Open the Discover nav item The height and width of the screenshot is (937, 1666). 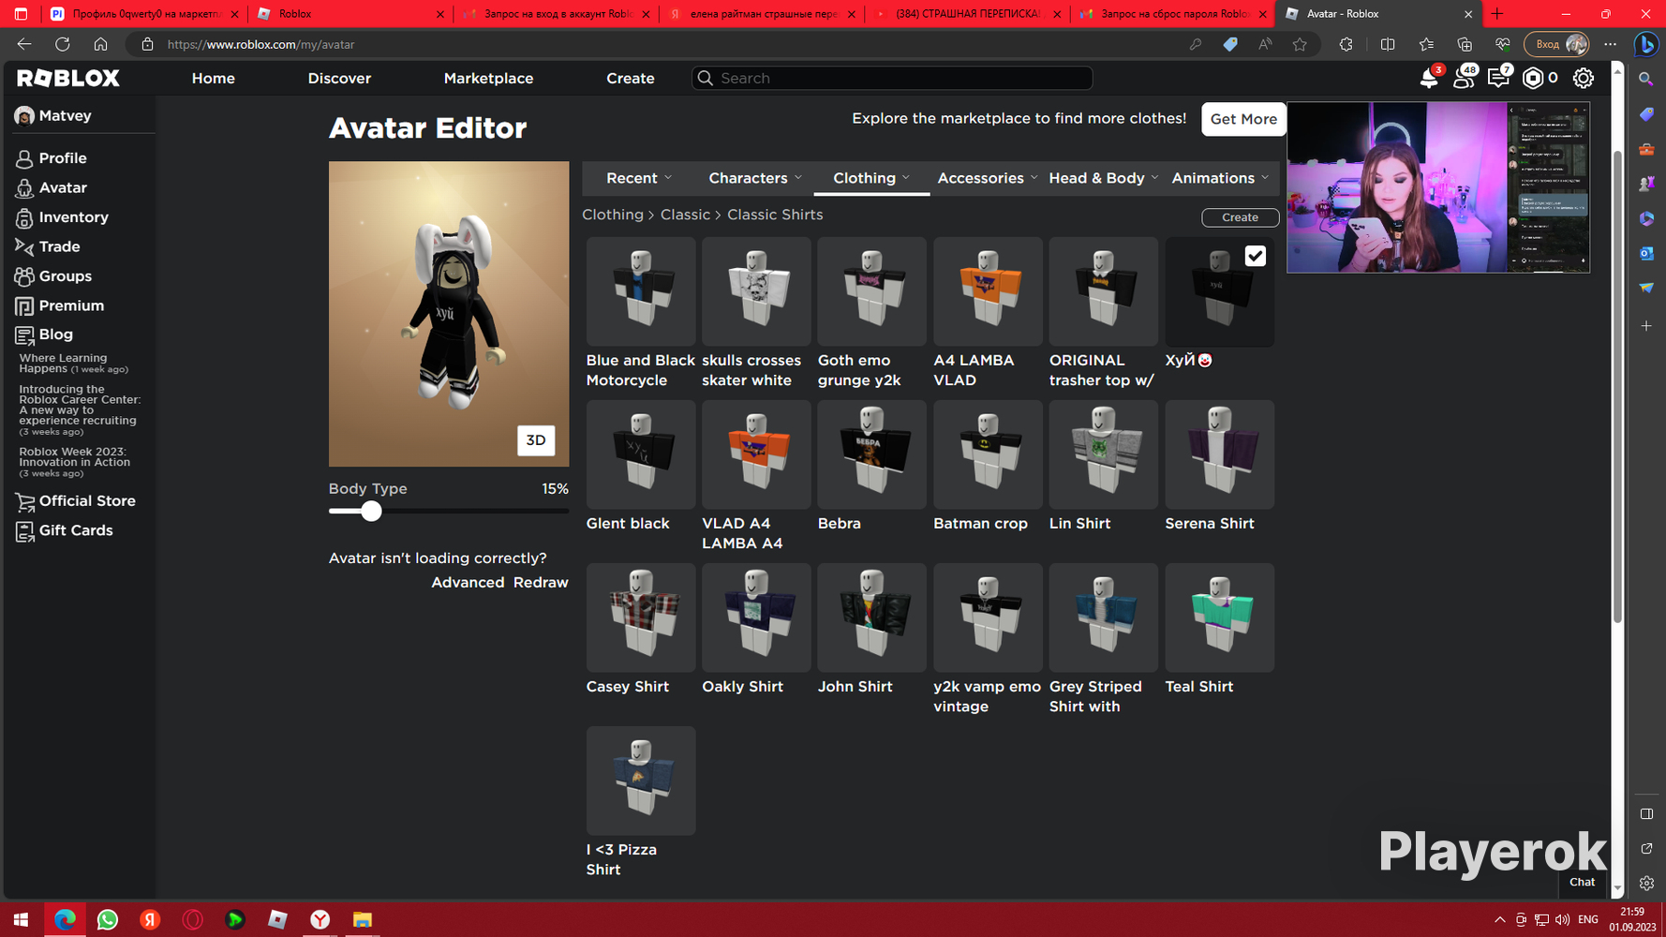click(x=339, y=79)
